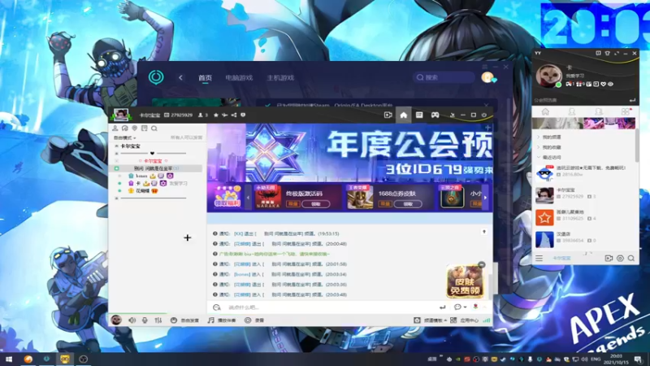Click the 领取 button for 1688点券皮肤
Screen dimensions: 650x366
pyautogui.click(x=408, y=204)
